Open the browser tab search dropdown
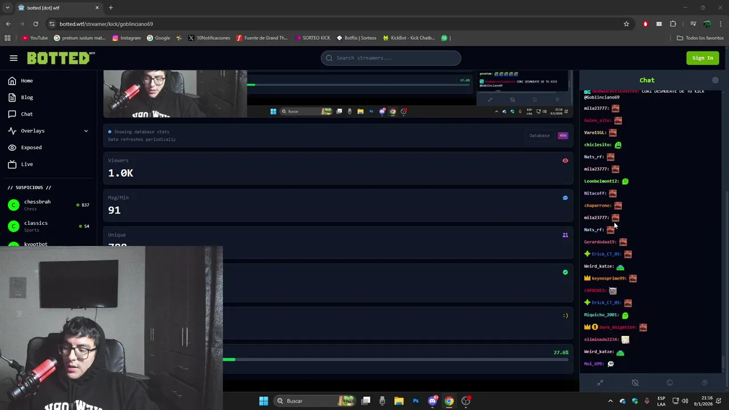This screenshot has width=729, height=410. point(7,8)
